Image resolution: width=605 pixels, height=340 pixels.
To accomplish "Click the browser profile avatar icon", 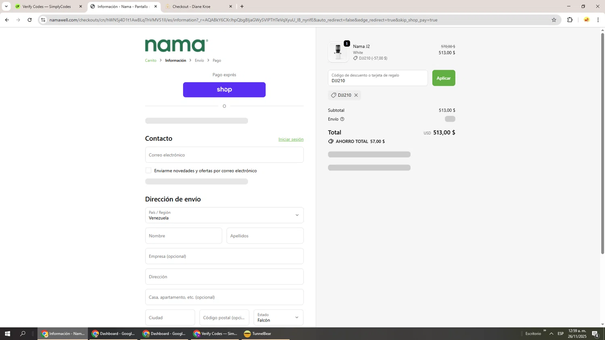I will pos(586,20).
